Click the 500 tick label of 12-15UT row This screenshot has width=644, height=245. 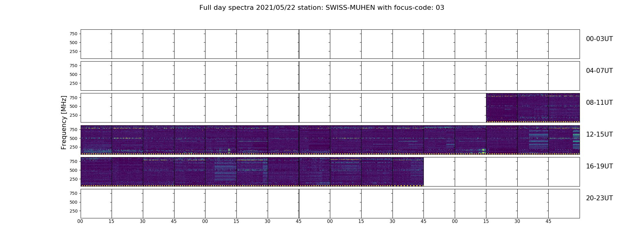point(74,138)
